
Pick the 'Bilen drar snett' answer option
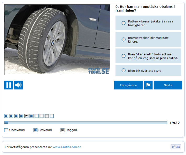click(x=123, y=56)
